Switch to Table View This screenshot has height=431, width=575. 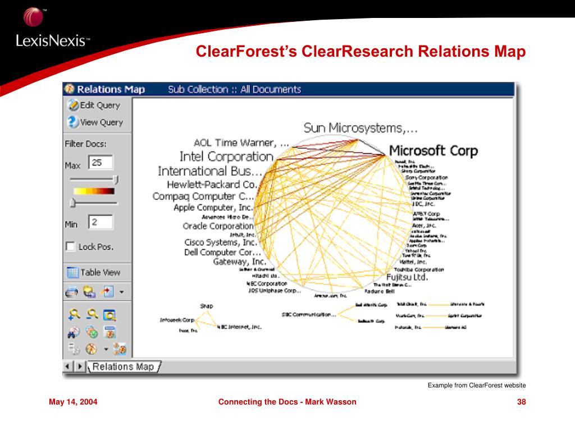pyautogui.click(x=94, y=272)
